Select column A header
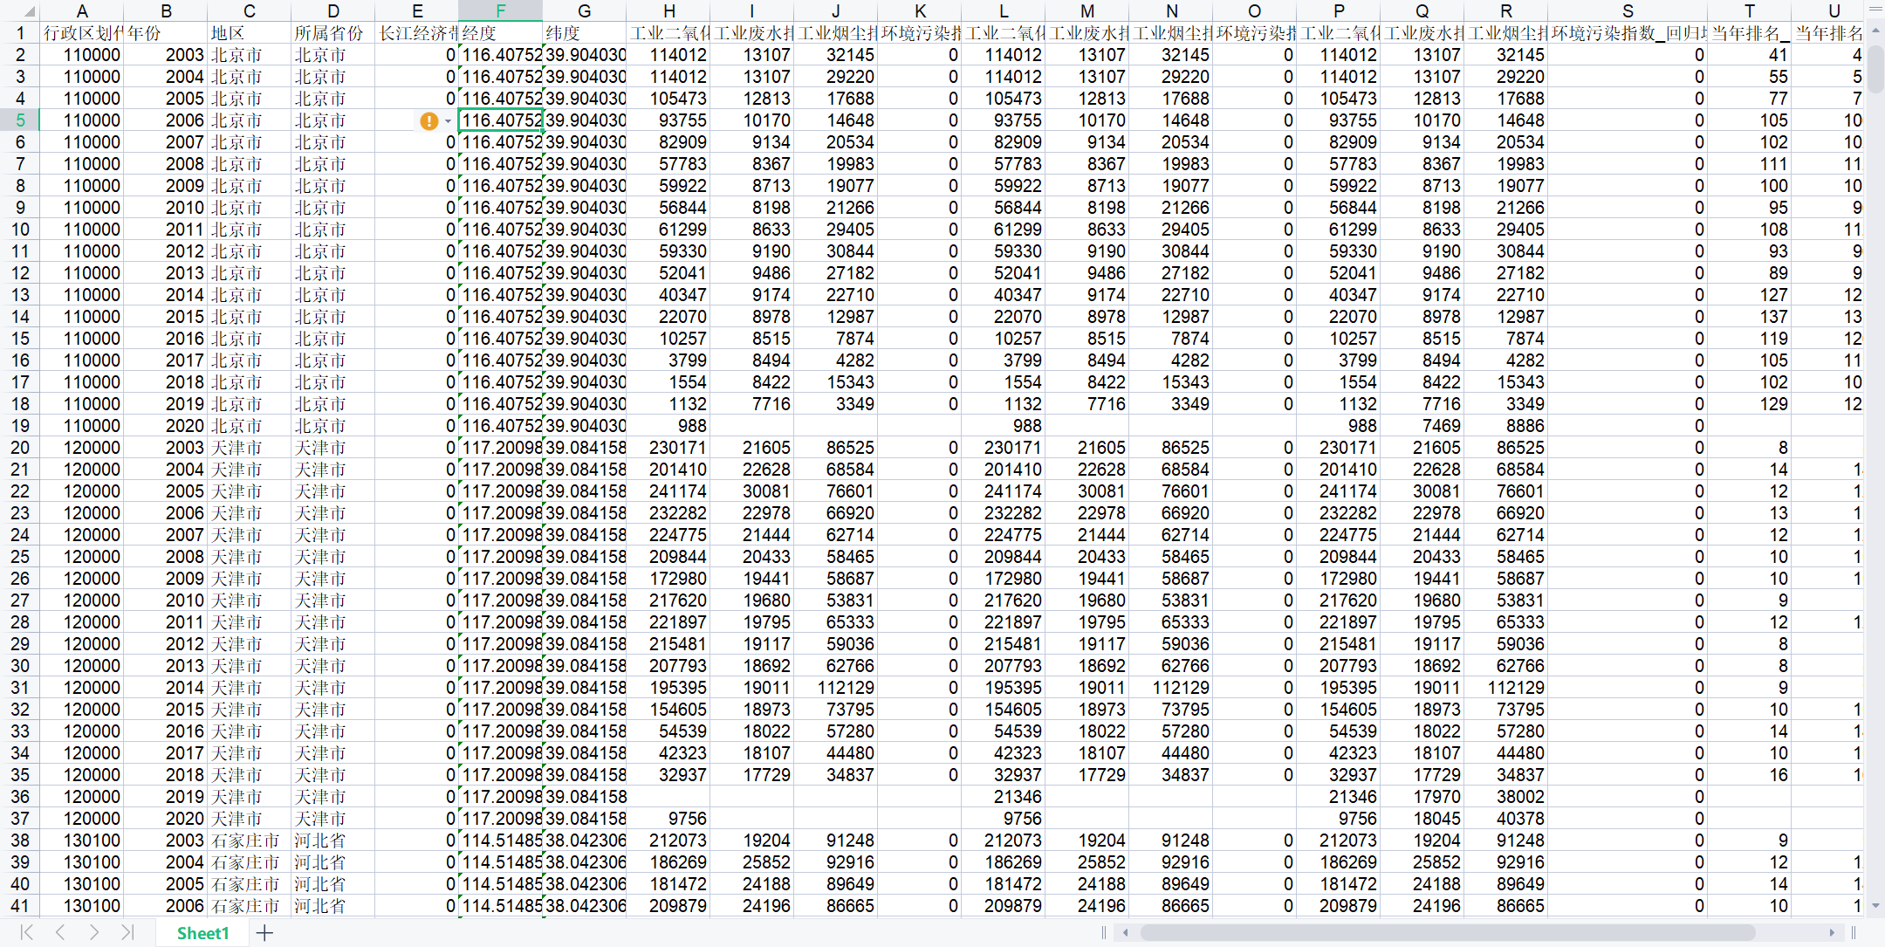Viewport: 1885px width, 947px height. coord(82,10)
